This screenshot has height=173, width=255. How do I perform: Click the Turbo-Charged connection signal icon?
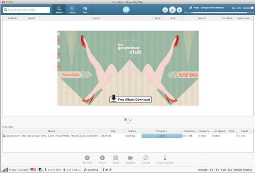pyautogui.click(x=6, y=170)
